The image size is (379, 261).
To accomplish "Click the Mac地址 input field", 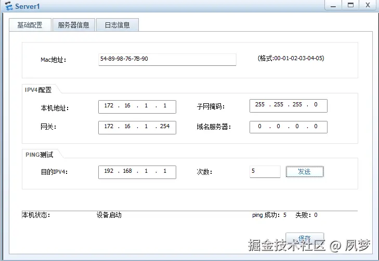I will [x=167, y=59].
